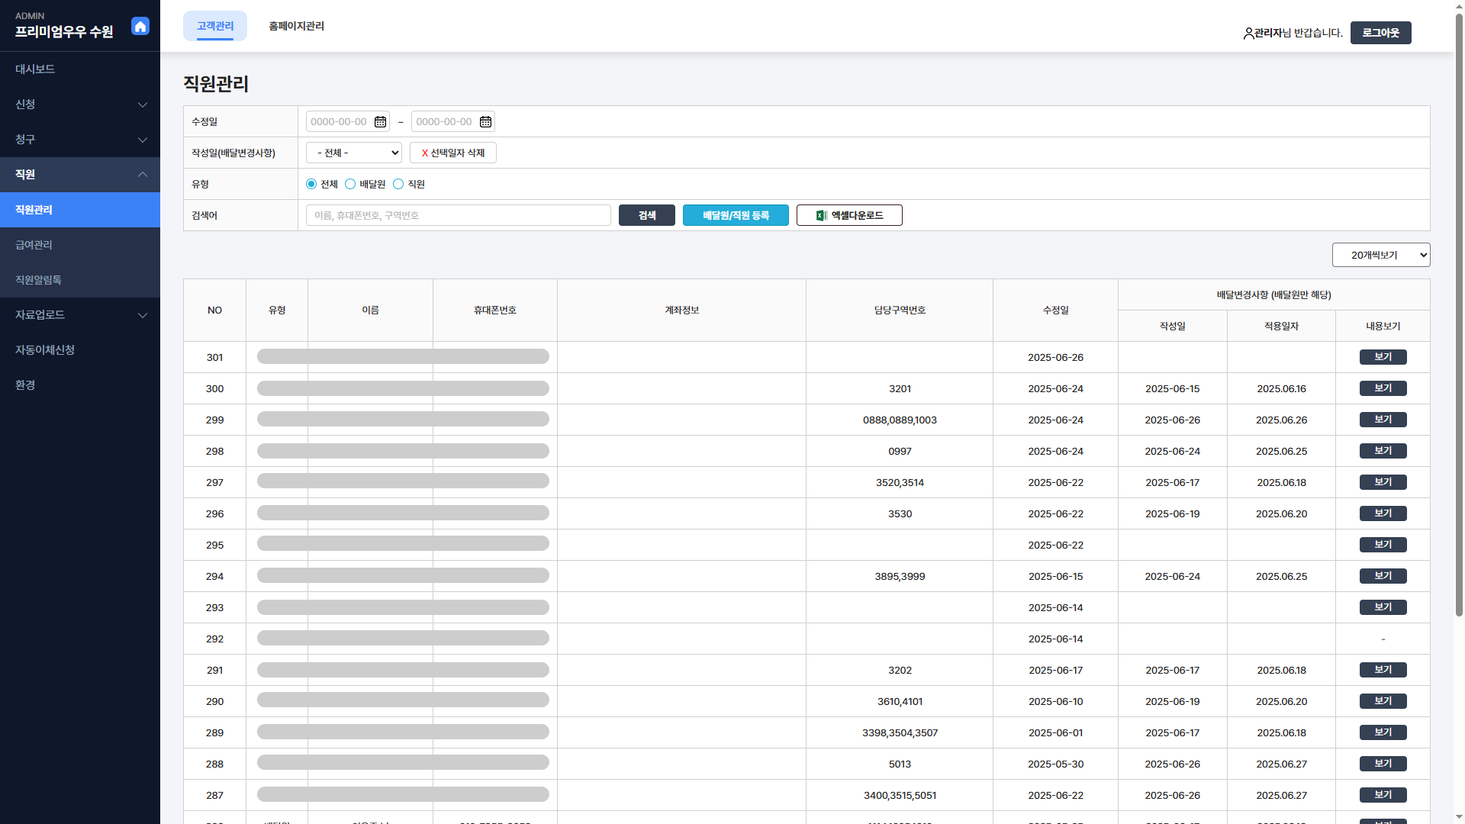Click the 배달원/직원 등록 button
The image size is (1465, 824).
coord(735,216)
